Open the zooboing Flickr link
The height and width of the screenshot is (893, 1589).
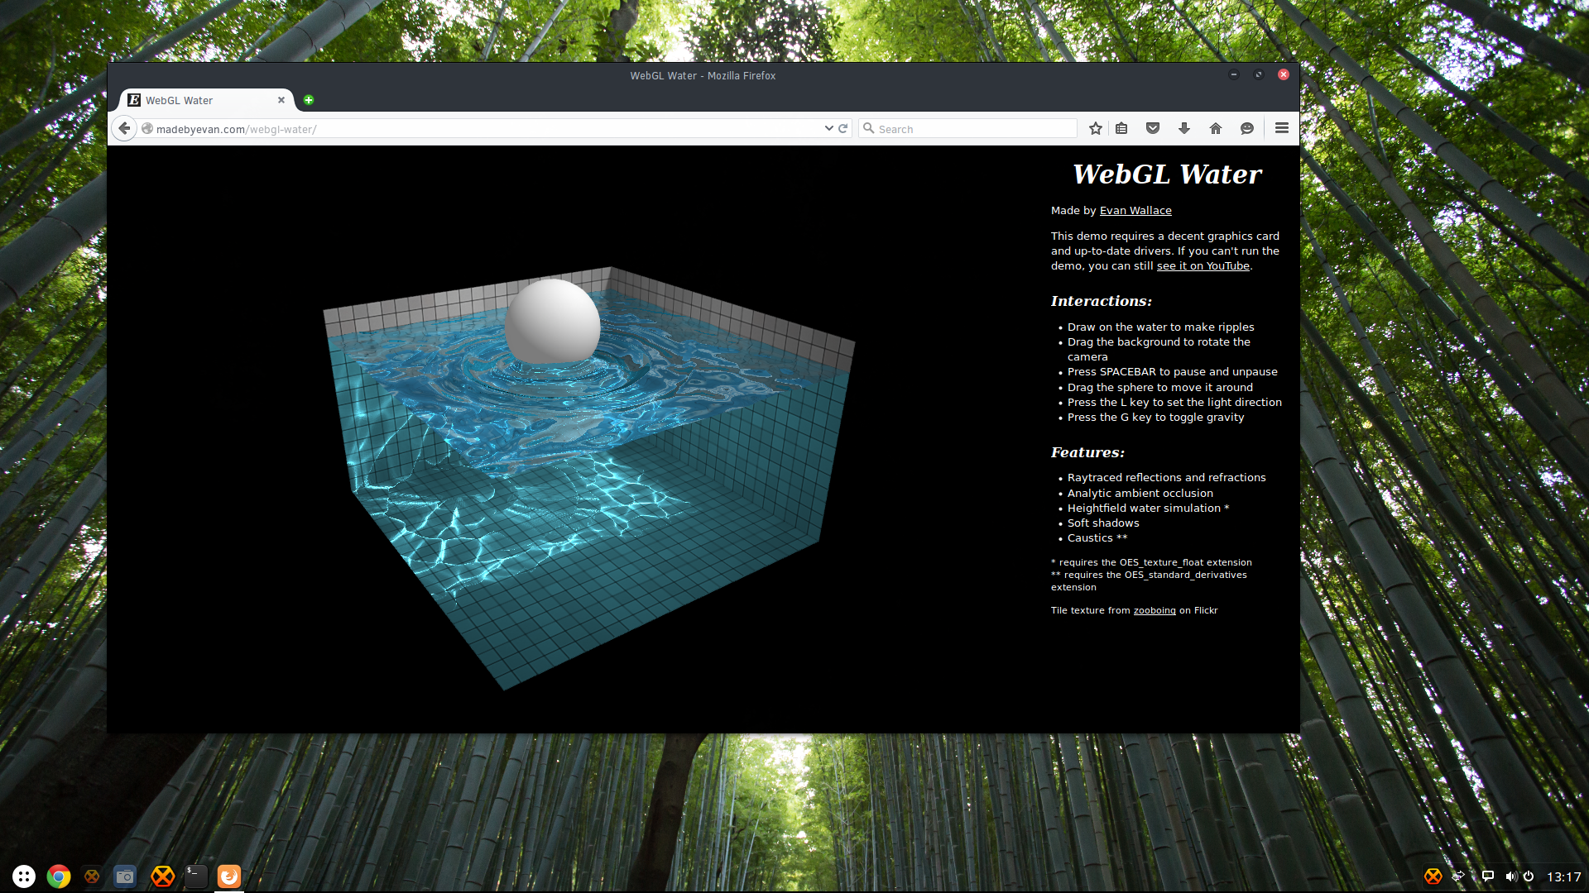click(1155, 610)
